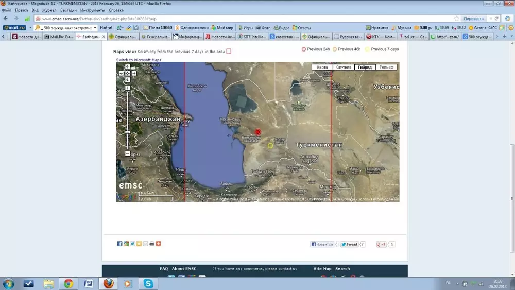Expand the Mail.ru toolbar search dropdown

click(x=95, y=27)
